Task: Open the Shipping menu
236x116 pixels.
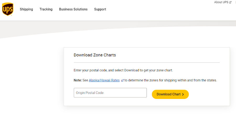Action: (x=26, y=9)
